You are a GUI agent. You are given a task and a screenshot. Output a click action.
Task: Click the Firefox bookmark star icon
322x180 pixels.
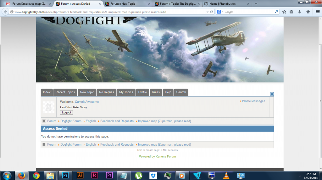284,12
